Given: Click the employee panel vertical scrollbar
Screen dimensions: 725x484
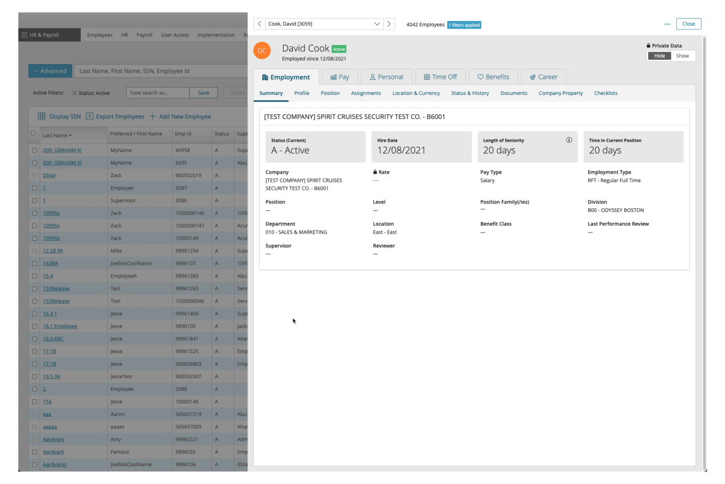Looking at the screenshot, I should [705, 252].
